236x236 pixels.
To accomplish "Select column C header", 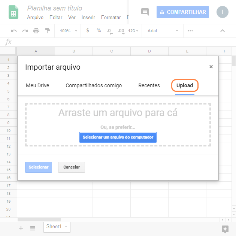I will 112,51.
